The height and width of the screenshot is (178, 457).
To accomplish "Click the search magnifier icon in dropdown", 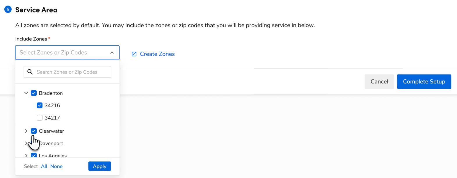I will [x=30, y=72].
